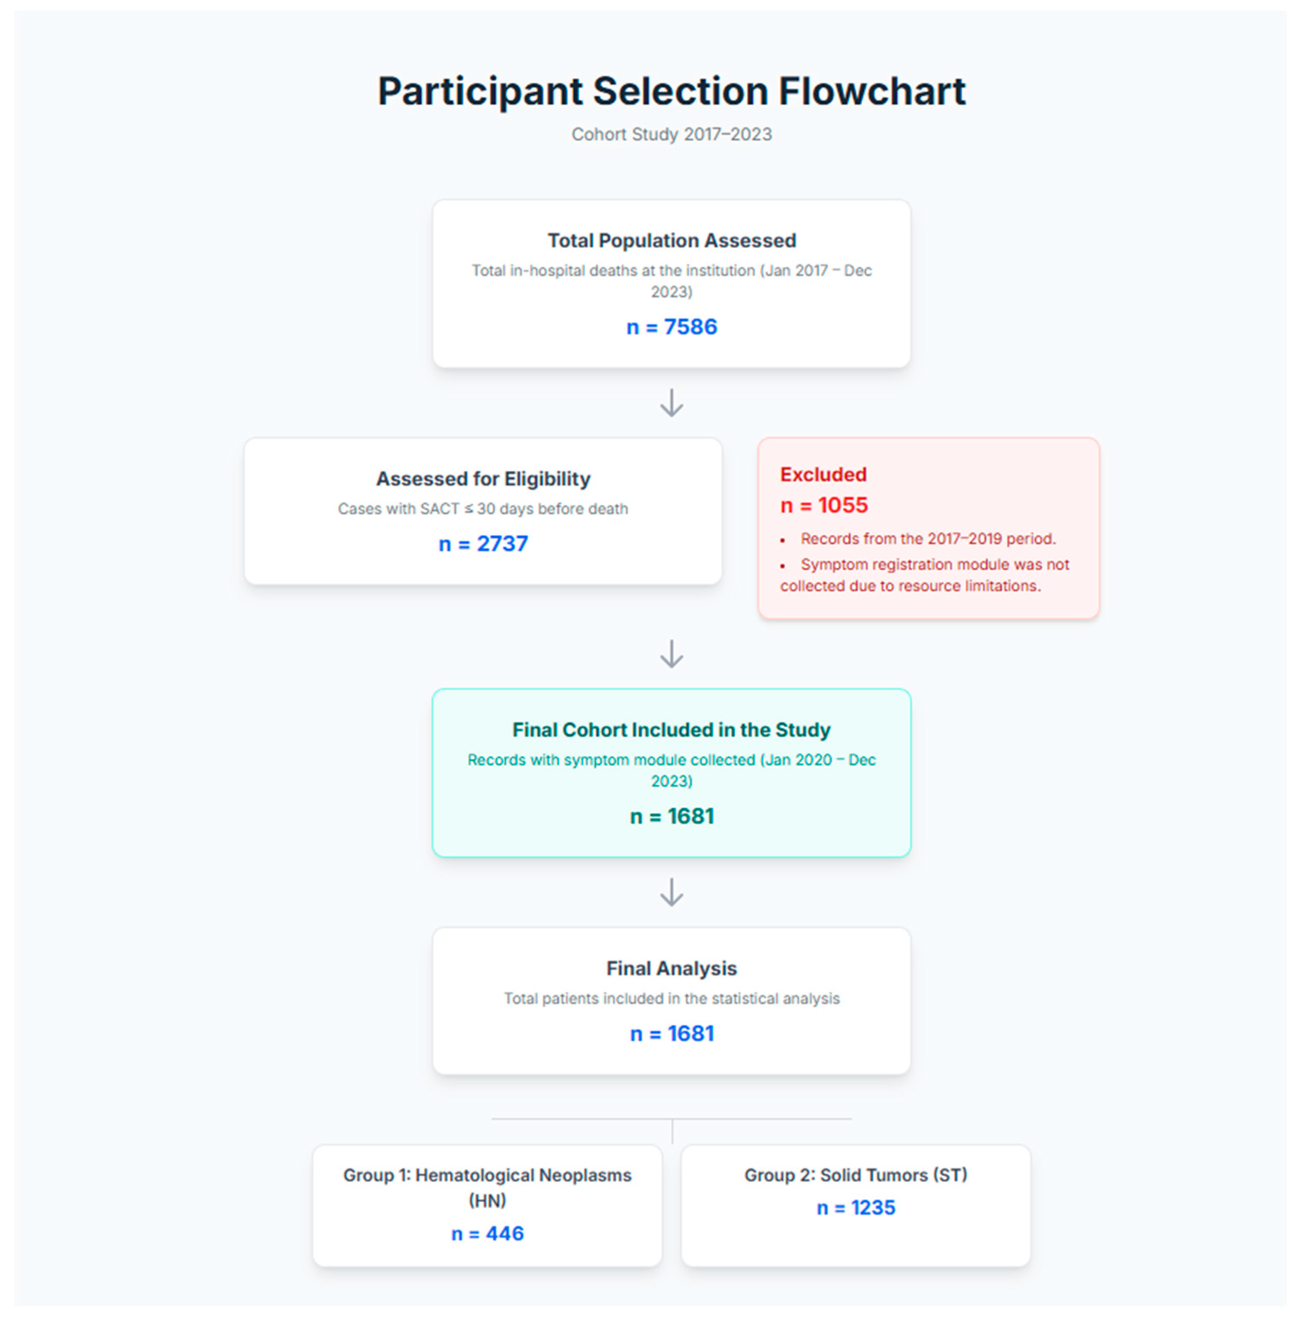This screenshot has width=1302, height=1324.
Task: Click the n = 2737 value
Action: click(483, 544)
